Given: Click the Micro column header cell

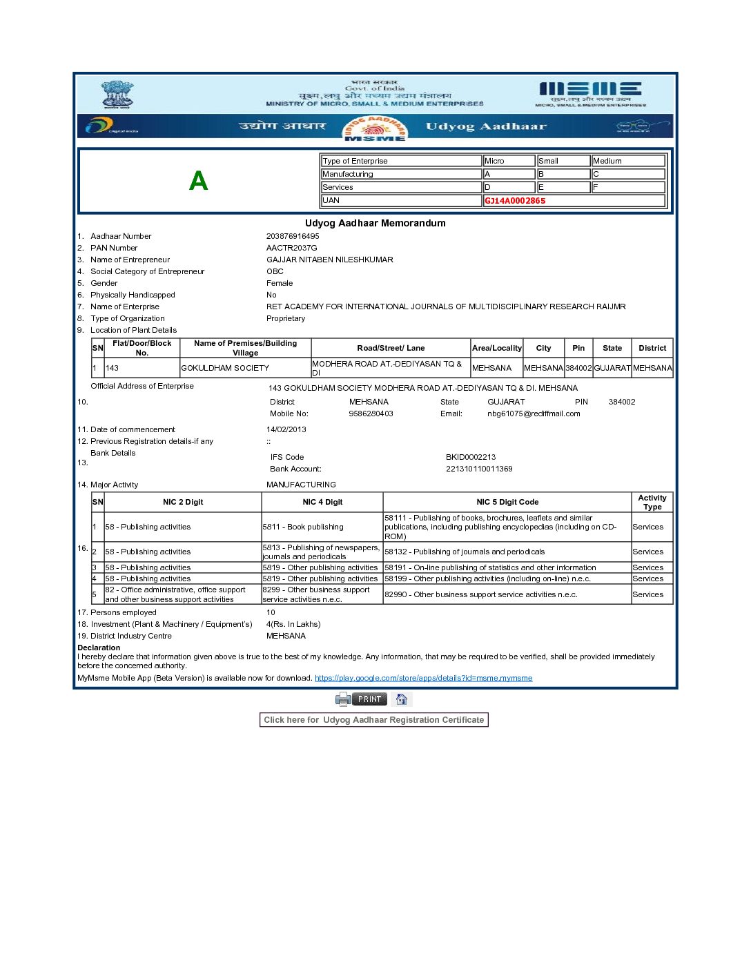Looking at the screenshot, I should pyautogui.click(x=509, y=161).
